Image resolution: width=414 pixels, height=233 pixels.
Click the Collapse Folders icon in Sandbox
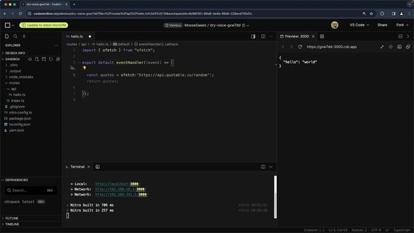click(58, 59)
